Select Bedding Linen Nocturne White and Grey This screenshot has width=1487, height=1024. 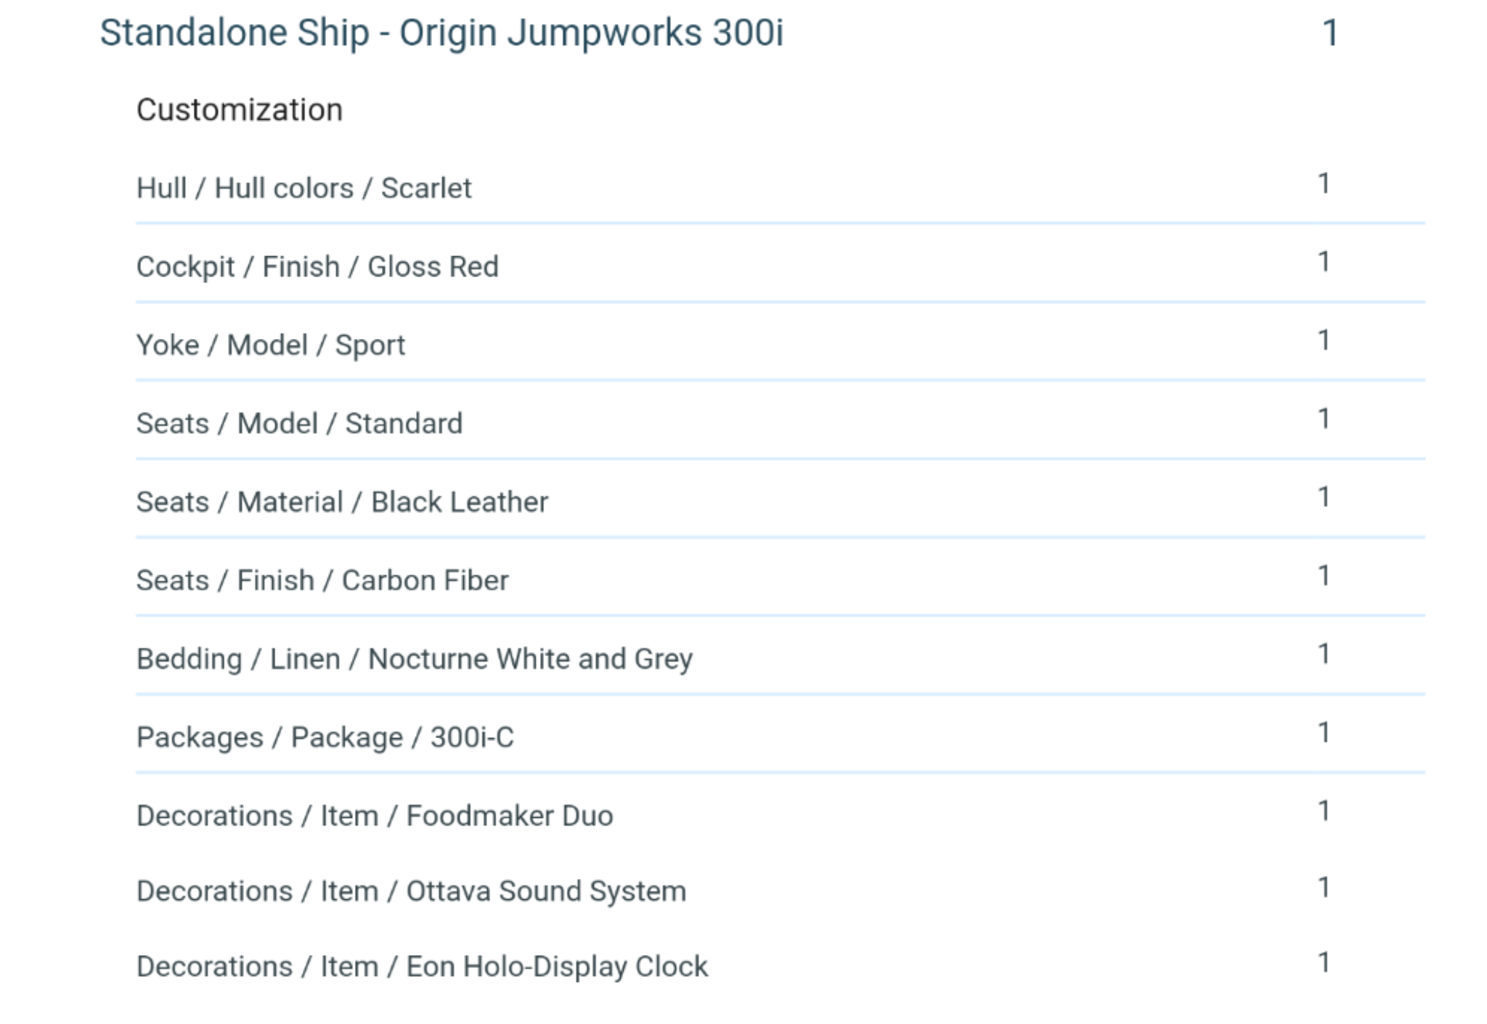[x=415, y=659]
